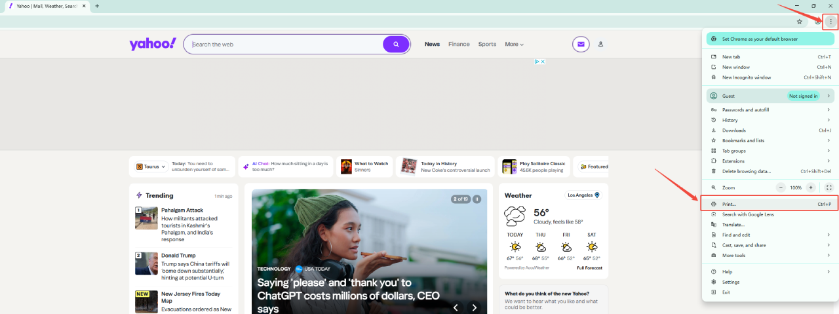Screen dimensions: 839x314
Task: Expand the More navigation dropdown
Action: tap(514, 45)
